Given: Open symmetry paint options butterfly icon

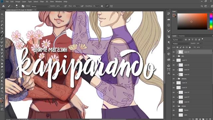Looking at the screenshot, I should tap(111, 6).
